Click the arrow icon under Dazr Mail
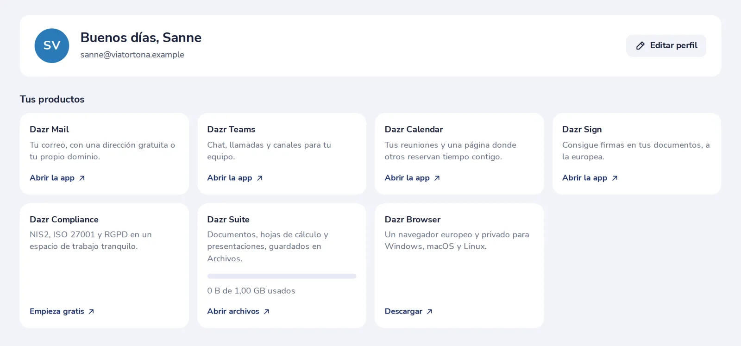The image size is (741, 346). click(x=82, y=178)
